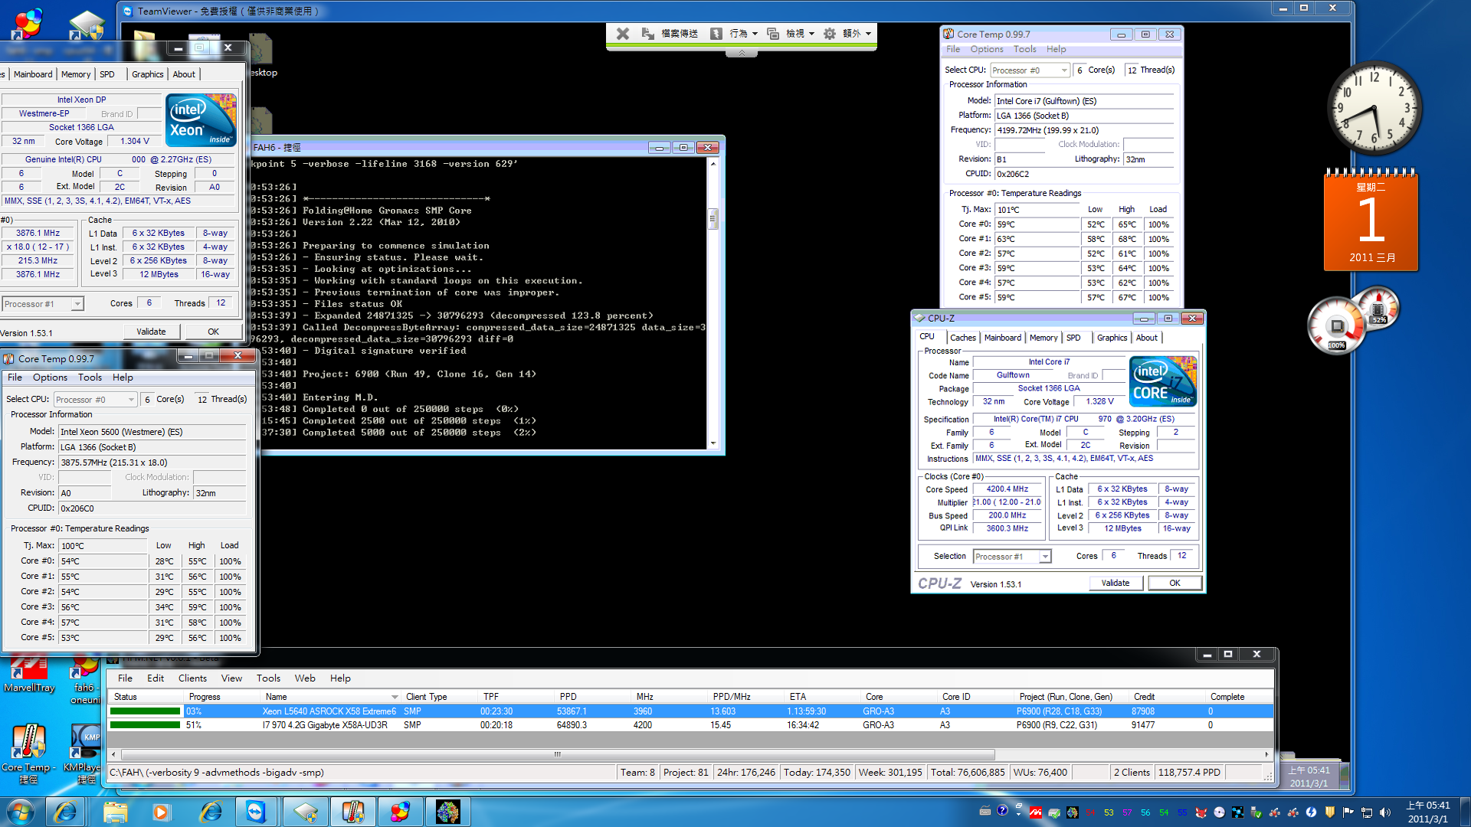Switch to CPU-Z taskbar button

click(x=305, y=811)
